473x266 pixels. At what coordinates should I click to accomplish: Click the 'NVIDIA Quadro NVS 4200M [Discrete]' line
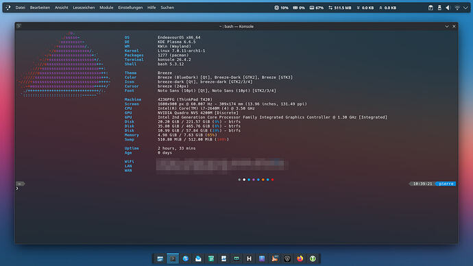click(x=198, y=113)
